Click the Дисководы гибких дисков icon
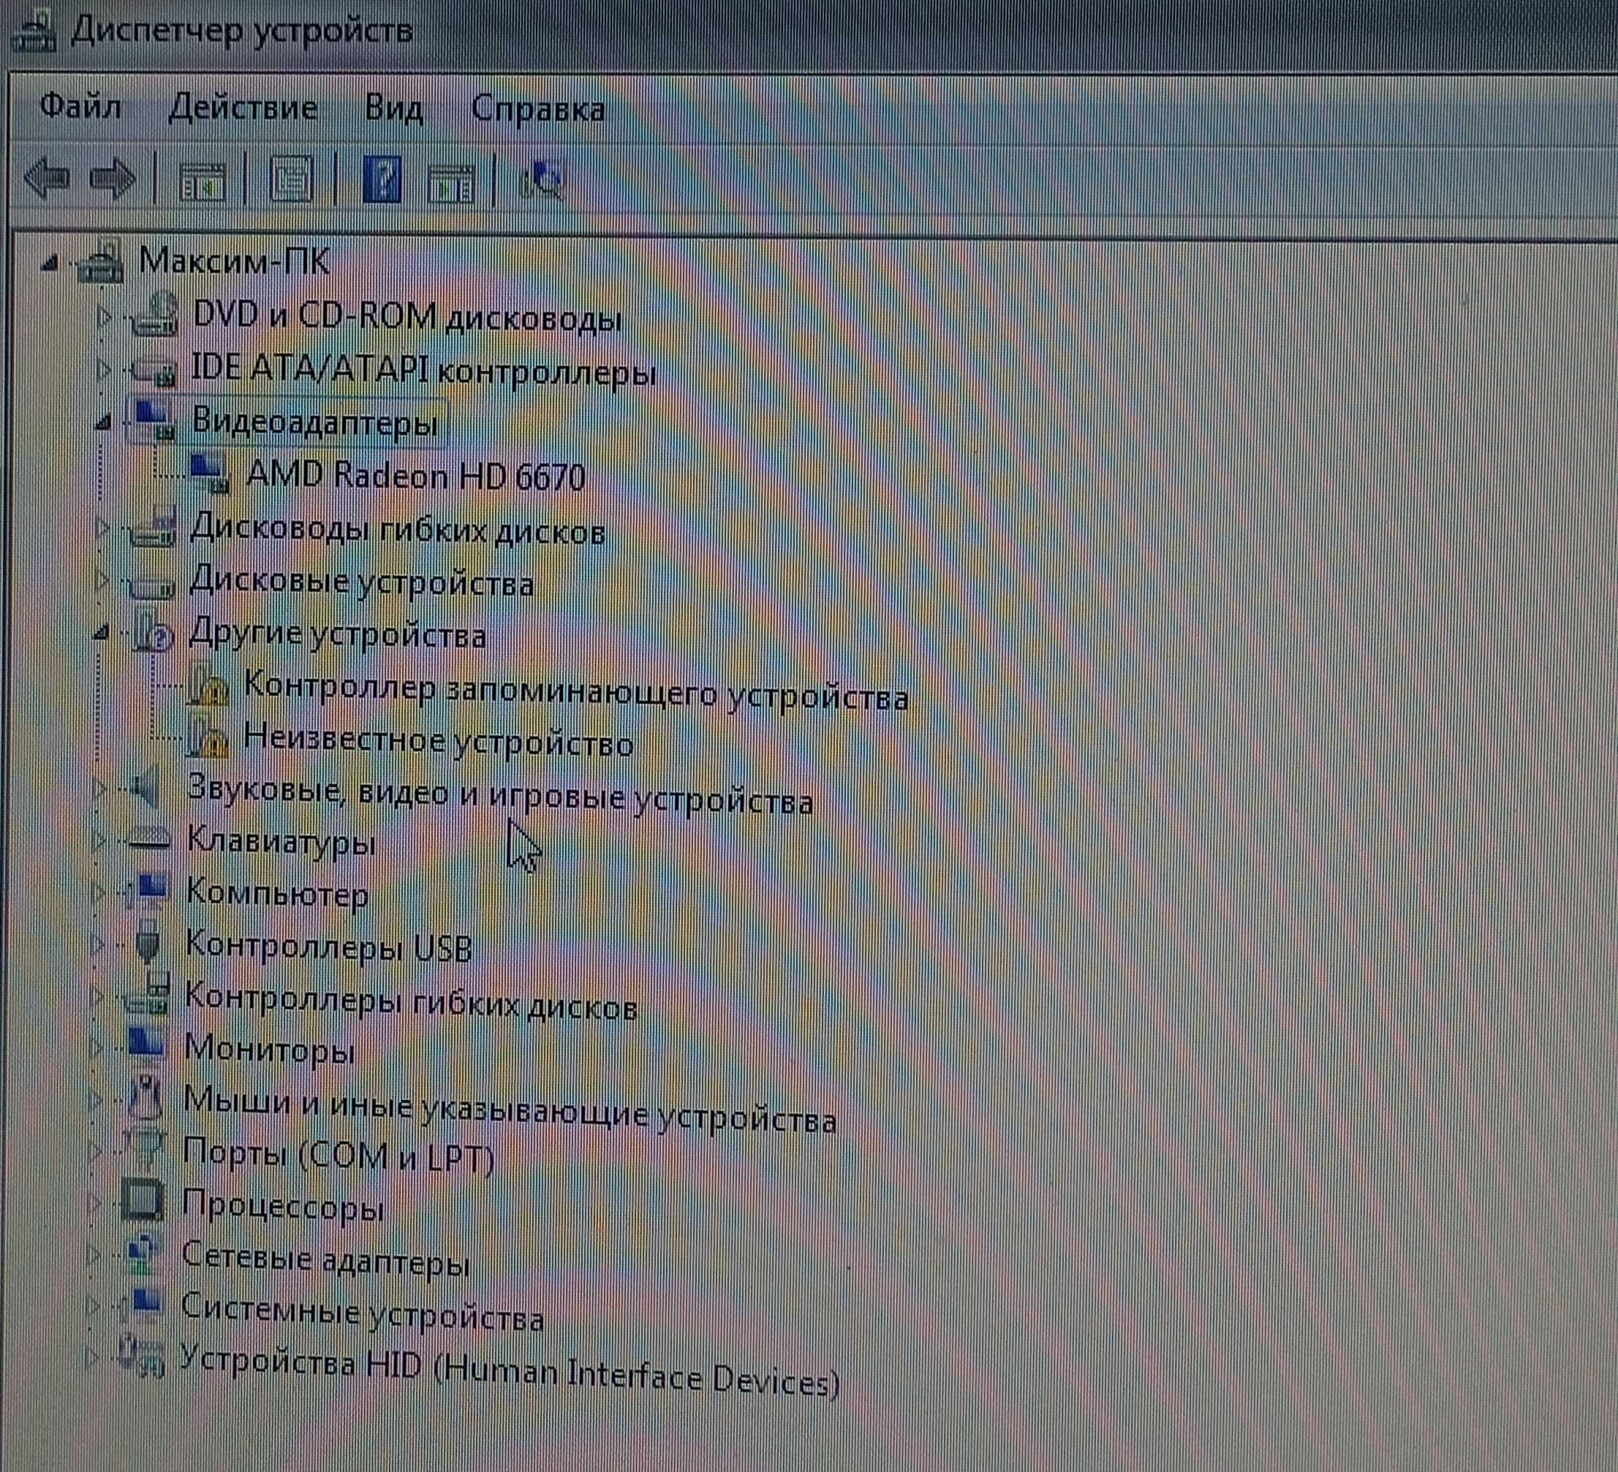1618x1472 pixels. (153, 528)
